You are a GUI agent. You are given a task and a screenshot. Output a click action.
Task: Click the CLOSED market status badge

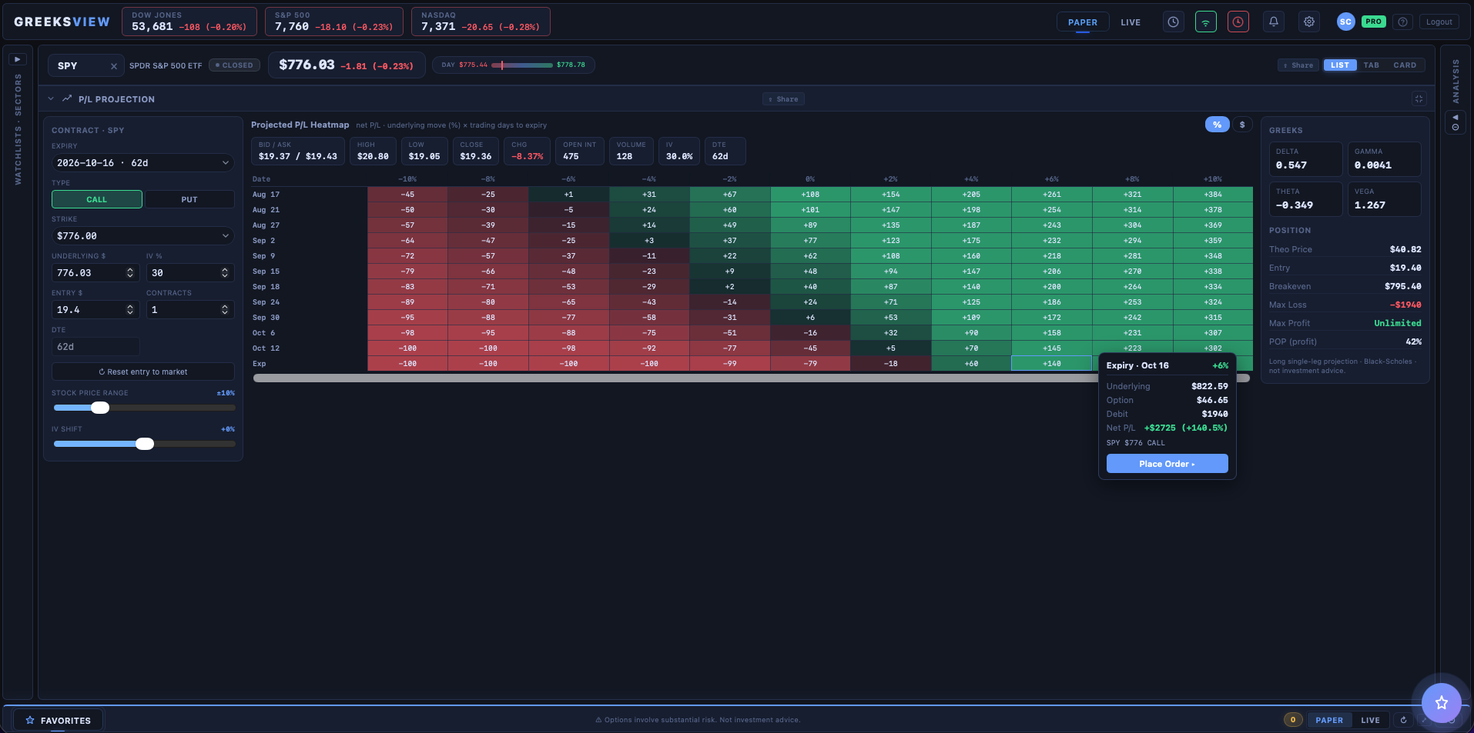click(x=235, y=65)
